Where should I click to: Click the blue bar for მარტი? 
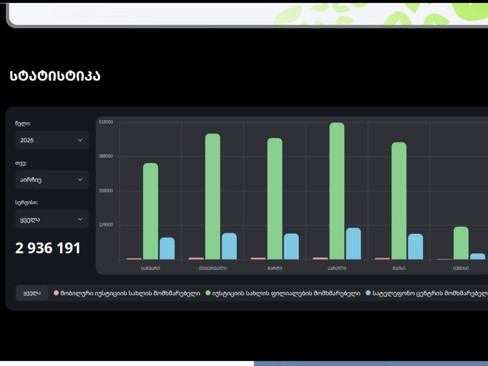pyautogui.click(x=291, y=246)
